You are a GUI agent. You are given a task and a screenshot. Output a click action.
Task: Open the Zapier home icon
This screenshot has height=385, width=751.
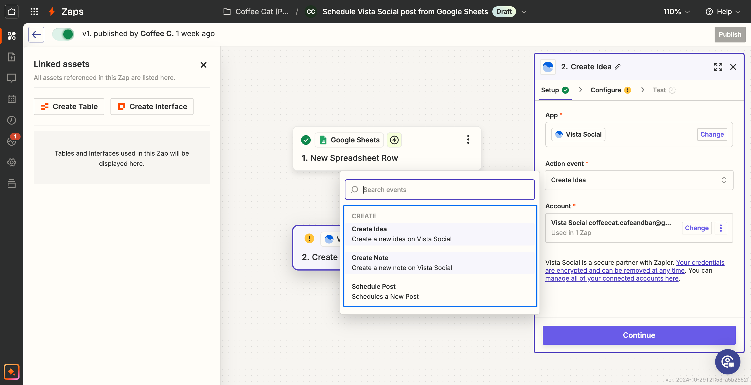coord(11,11)
